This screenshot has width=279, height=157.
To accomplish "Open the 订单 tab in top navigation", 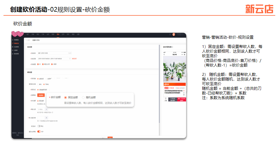I will click(x=43, y=34).
